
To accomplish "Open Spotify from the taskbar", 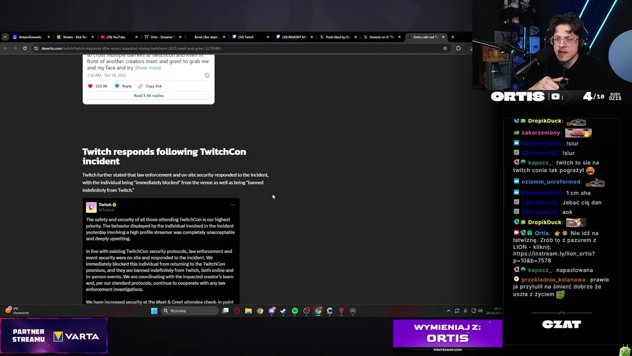I will pos(295,311).
